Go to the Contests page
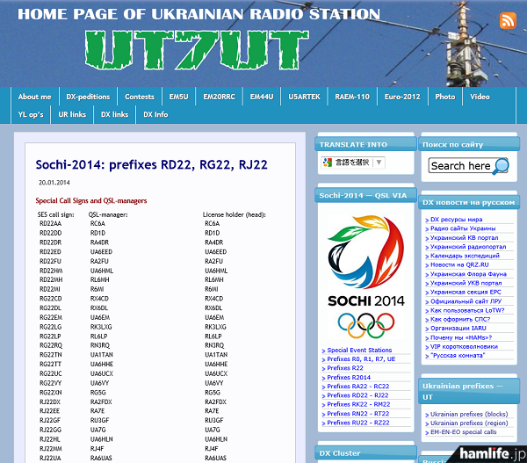527x463 pixels. 139,97
